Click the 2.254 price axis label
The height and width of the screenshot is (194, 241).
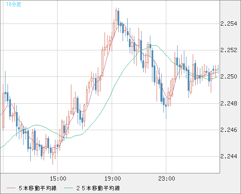point(229,24)
